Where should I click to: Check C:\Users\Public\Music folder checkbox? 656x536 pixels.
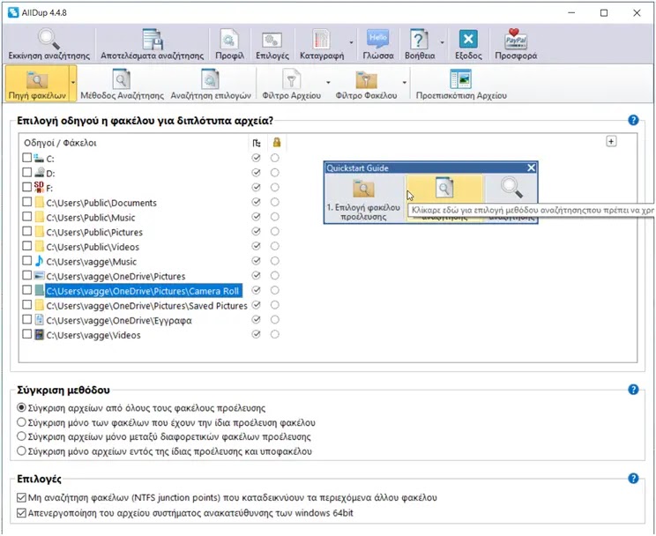click(26, 216)
